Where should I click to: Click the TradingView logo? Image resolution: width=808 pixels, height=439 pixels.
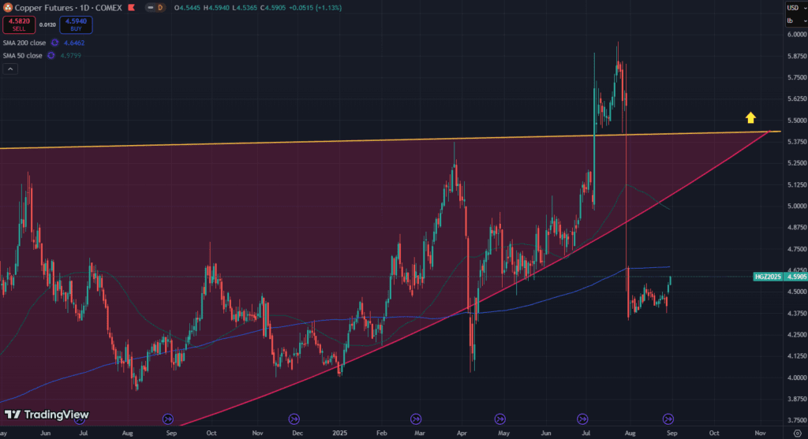point(47,415)
